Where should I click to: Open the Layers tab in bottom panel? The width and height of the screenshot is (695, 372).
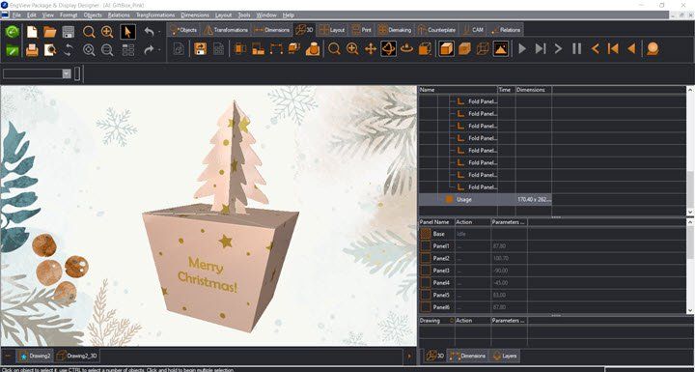pyautogui.click(x=505, y=356)
